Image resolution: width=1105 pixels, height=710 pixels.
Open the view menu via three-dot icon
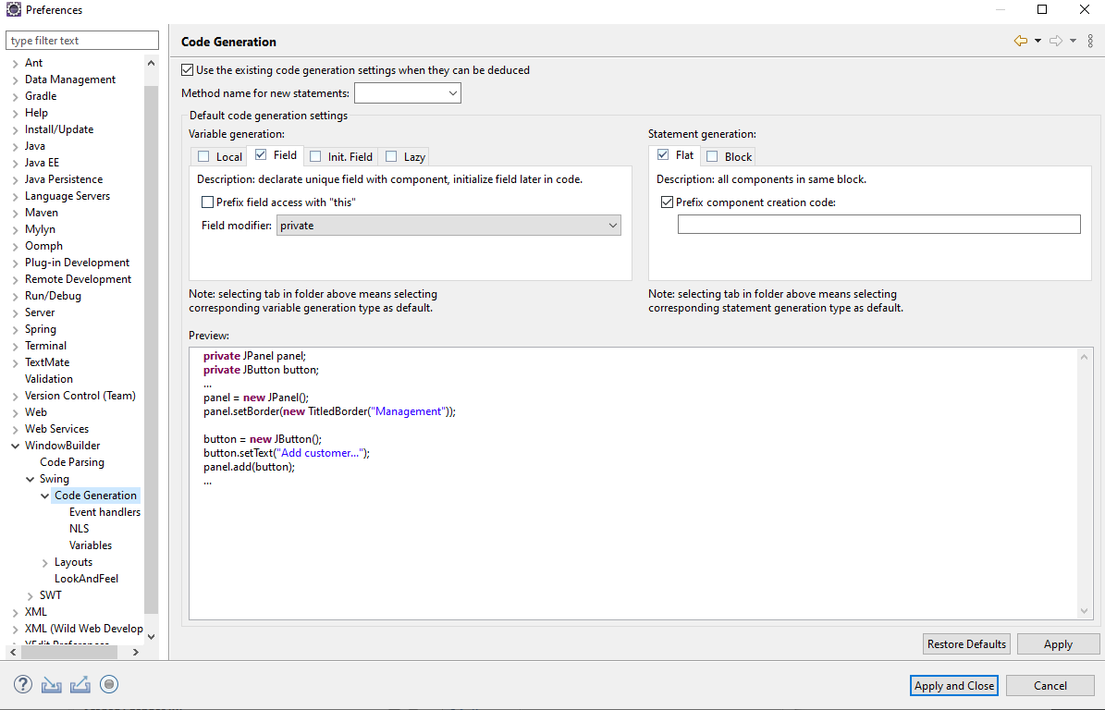(1091, 41)
